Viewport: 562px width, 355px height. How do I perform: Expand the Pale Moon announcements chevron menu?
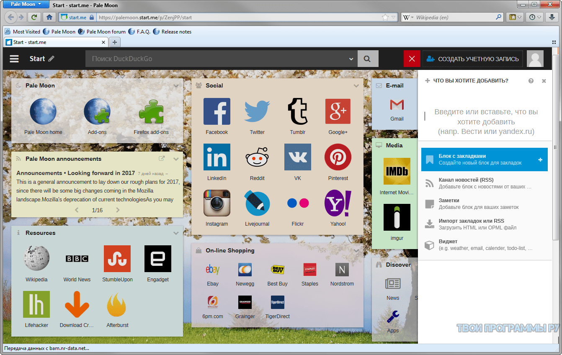176,159
